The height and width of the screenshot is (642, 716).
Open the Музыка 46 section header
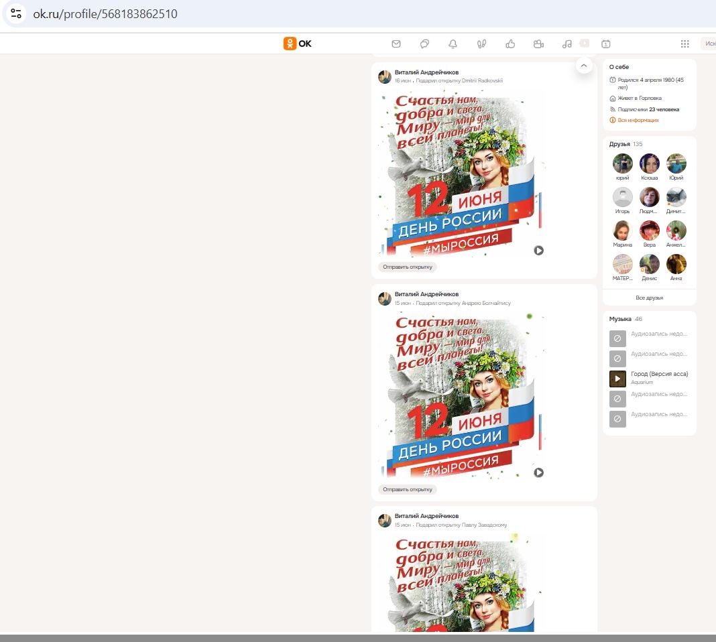point(625,319)
